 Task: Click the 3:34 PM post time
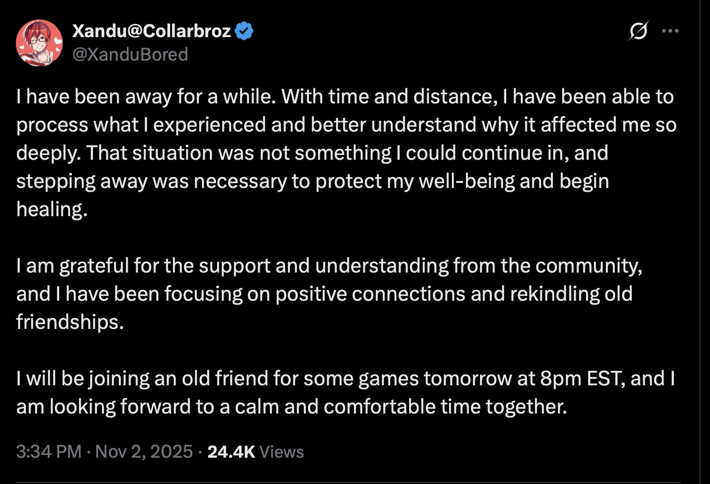point(48,452)
